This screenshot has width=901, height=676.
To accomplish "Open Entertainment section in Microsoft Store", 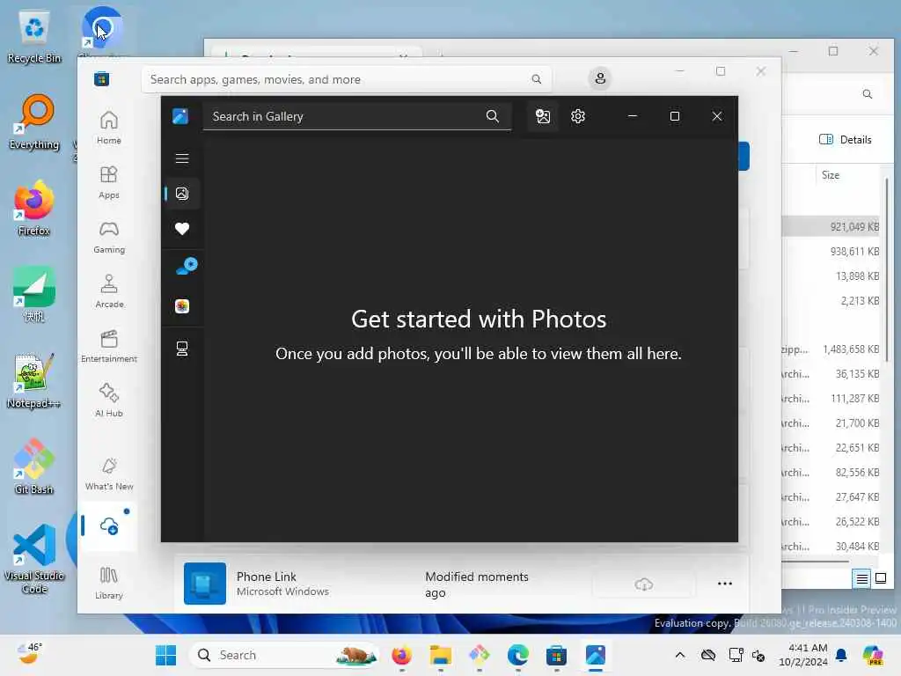I will tap(108, 346).
